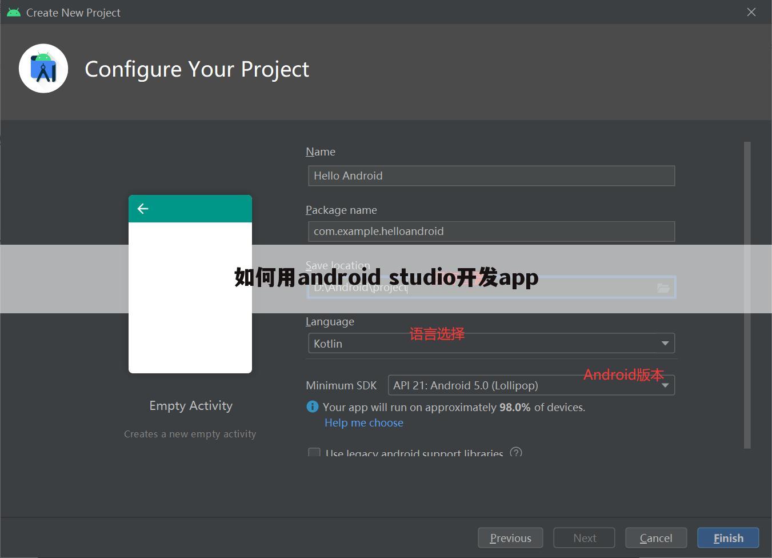Click the Name field label

(321, 152)
